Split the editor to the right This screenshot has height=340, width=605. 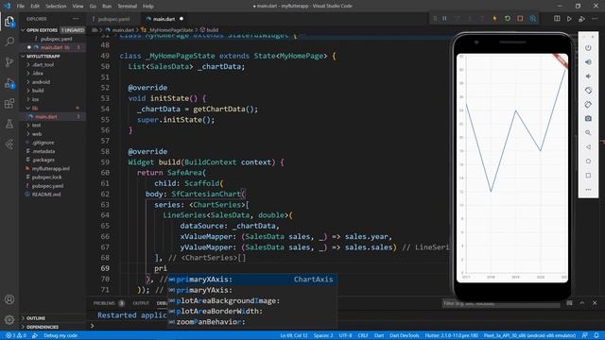(x=557, y=19)
